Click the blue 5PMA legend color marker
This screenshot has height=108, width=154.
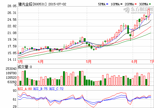pyautogui.click(x=107, y=4)
